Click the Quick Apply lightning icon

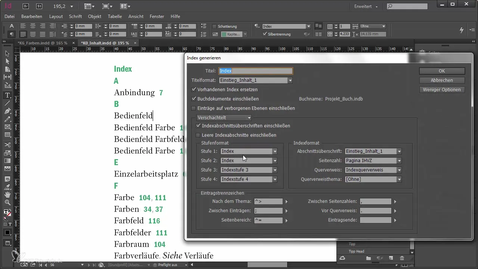point(462,30)
